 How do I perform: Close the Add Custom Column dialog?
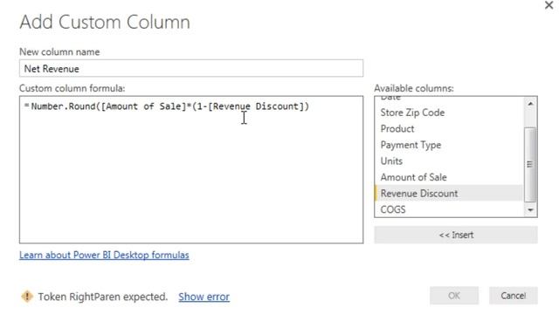click(x=549, y=5)
